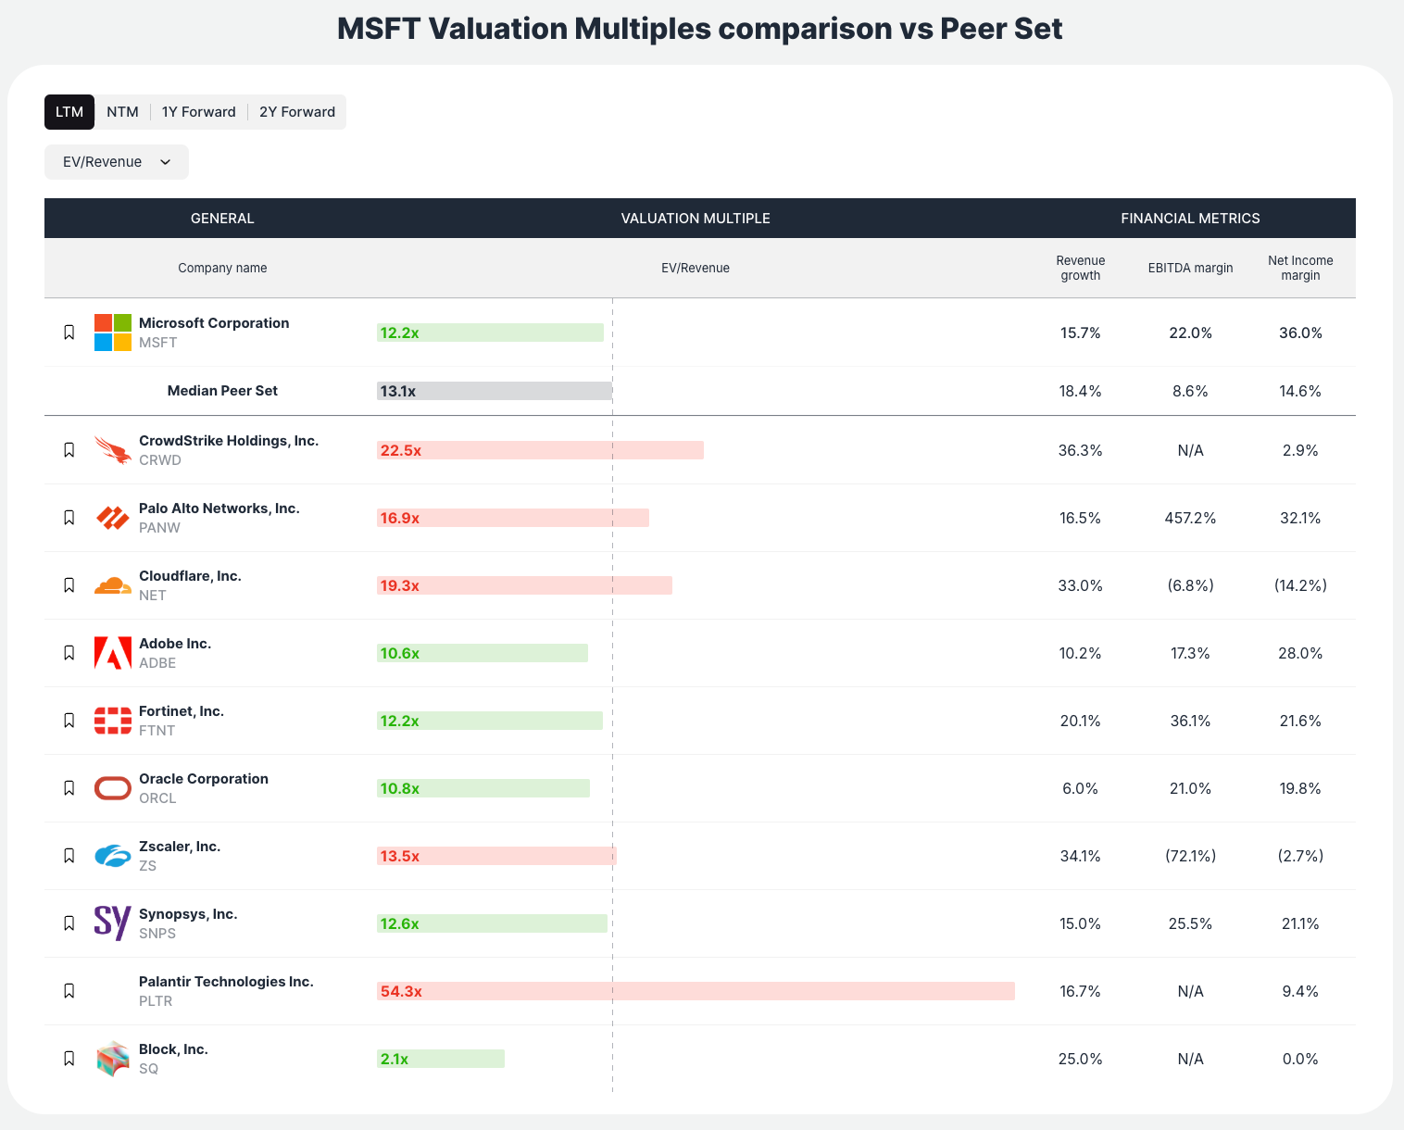Select the 2Y Forward period tab

pos(297,111)
